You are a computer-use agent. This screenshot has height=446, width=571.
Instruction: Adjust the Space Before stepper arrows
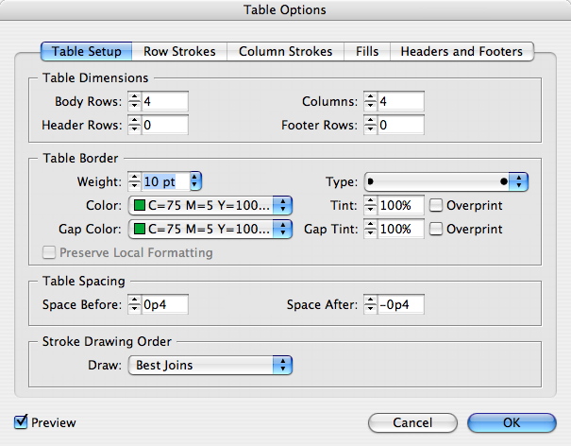pyautogui.click(x=134, y=304)
